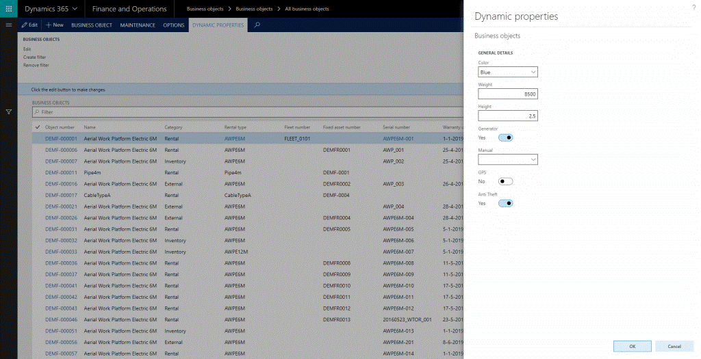Click serial number AWPE6M-201

coord(398,343)
